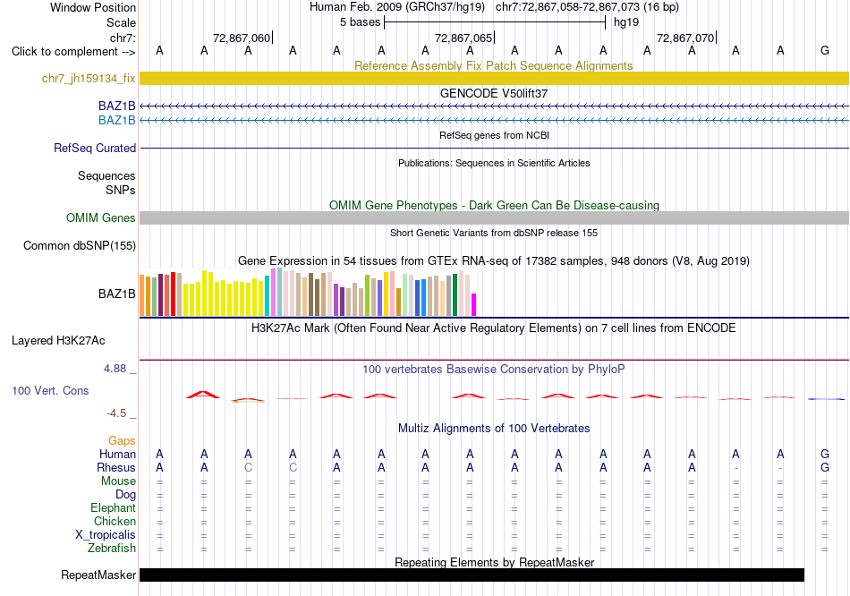Open the GENCODE V50lift37 track title

tap(493, 93)
